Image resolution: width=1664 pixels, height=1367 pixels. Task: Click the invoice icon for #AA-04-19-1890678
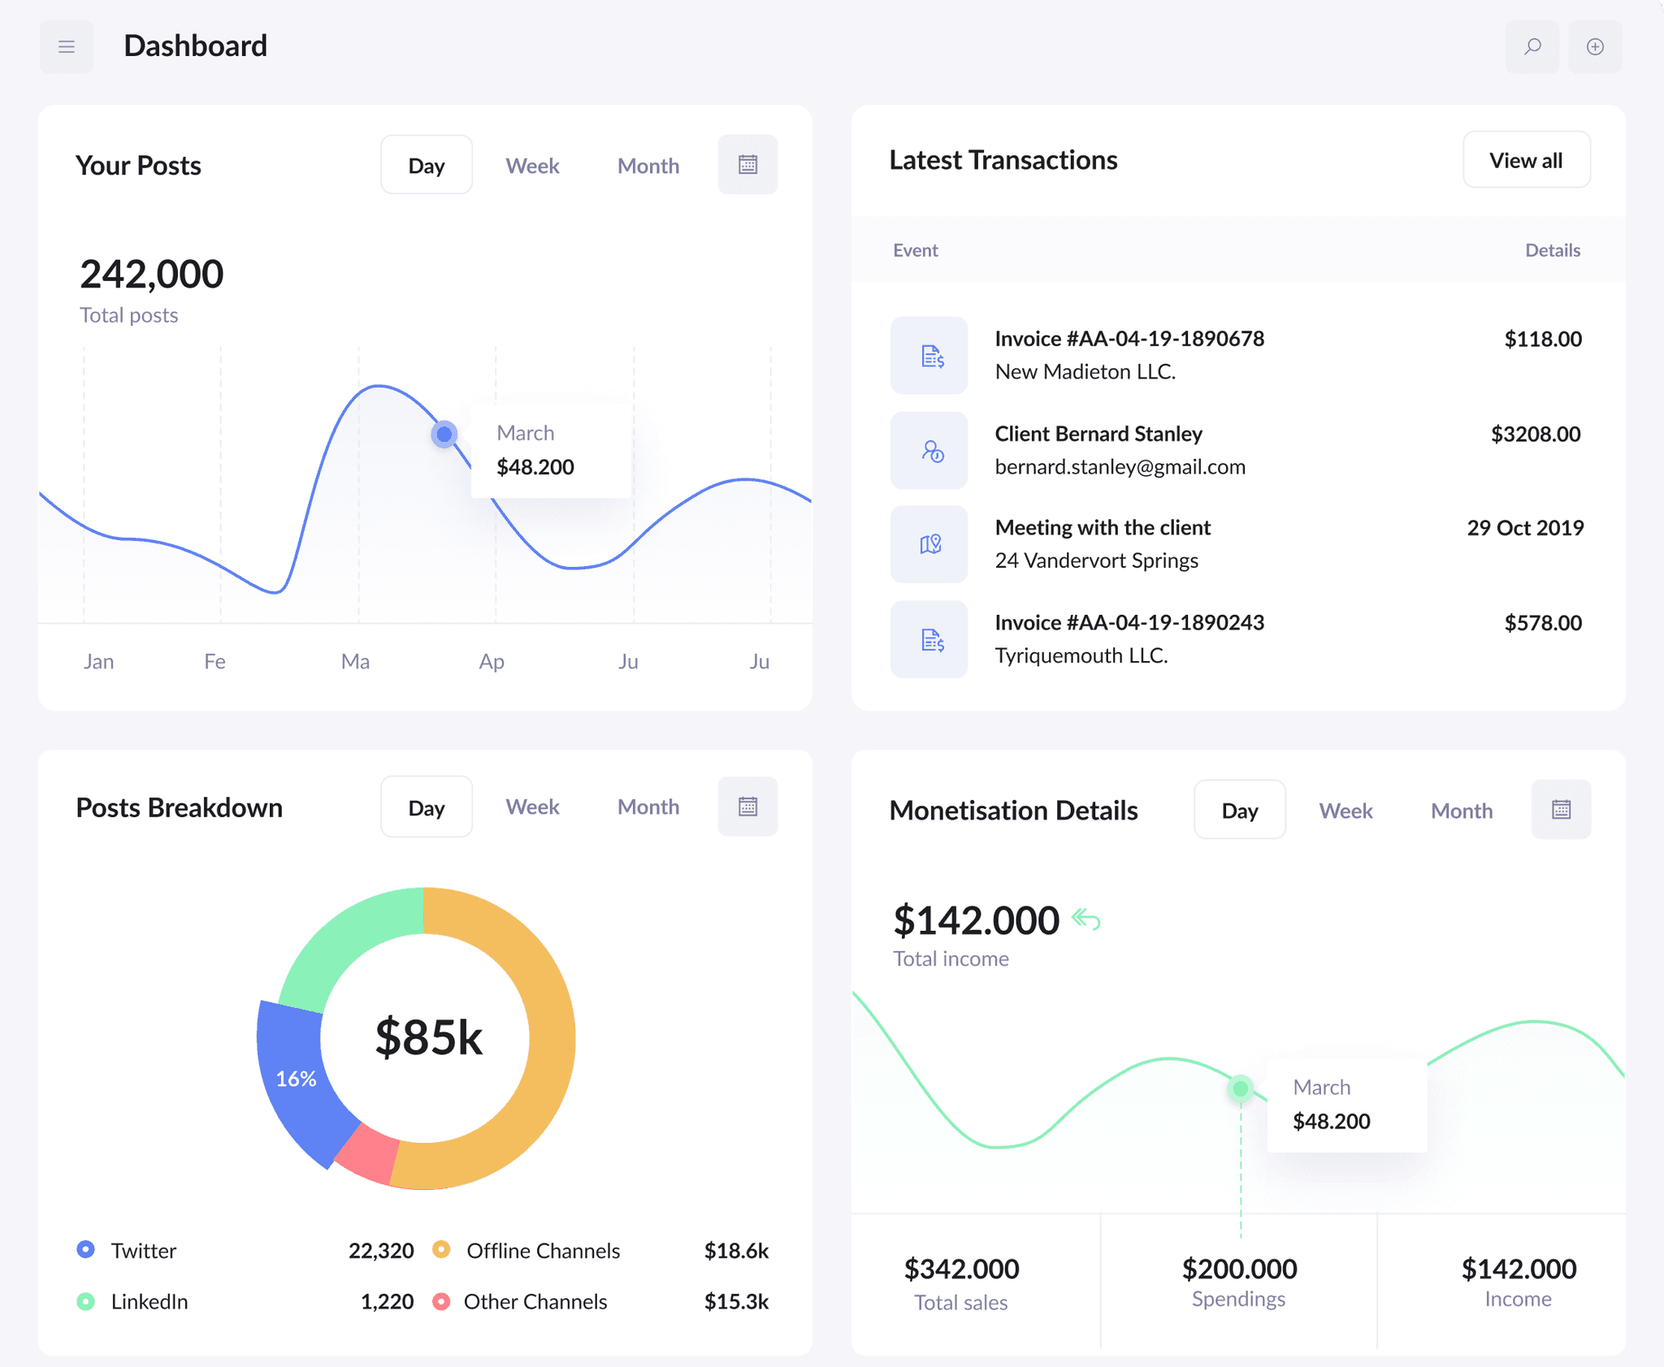[929, 355]
